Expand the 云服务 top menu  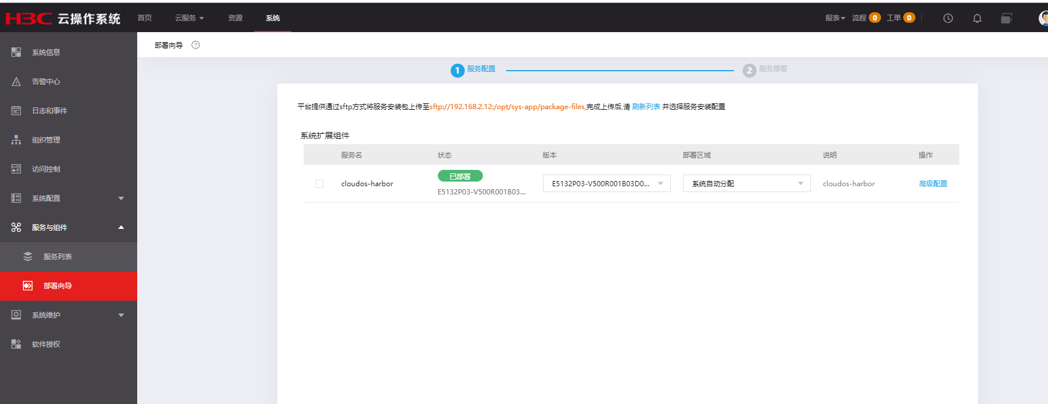(x=189, y=18)
